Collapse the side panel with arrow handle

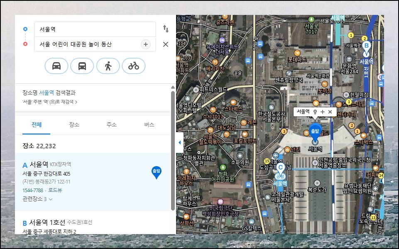(x=180, y=143)
